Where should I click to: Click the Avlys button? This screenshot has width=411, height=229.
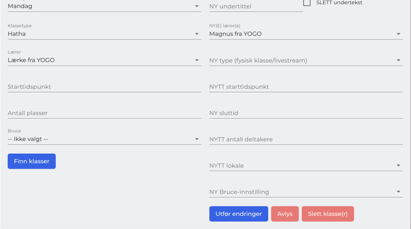click(285, 214)
